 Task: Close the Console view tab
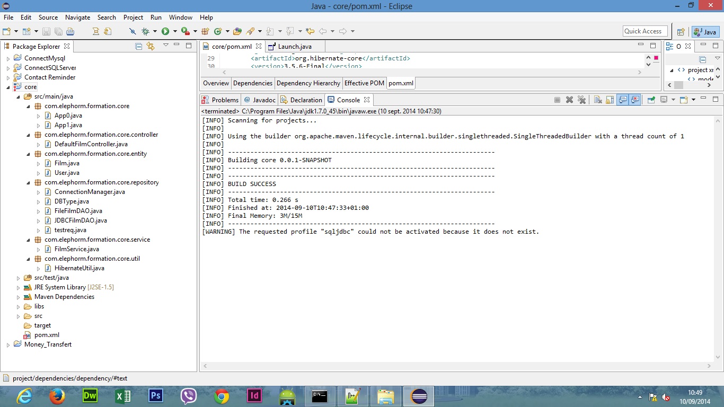coord(366,100)
